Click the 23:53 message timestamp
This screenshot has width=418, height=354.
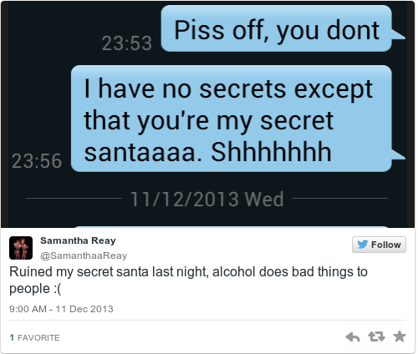pyautogui.click(x=127, y=43)
